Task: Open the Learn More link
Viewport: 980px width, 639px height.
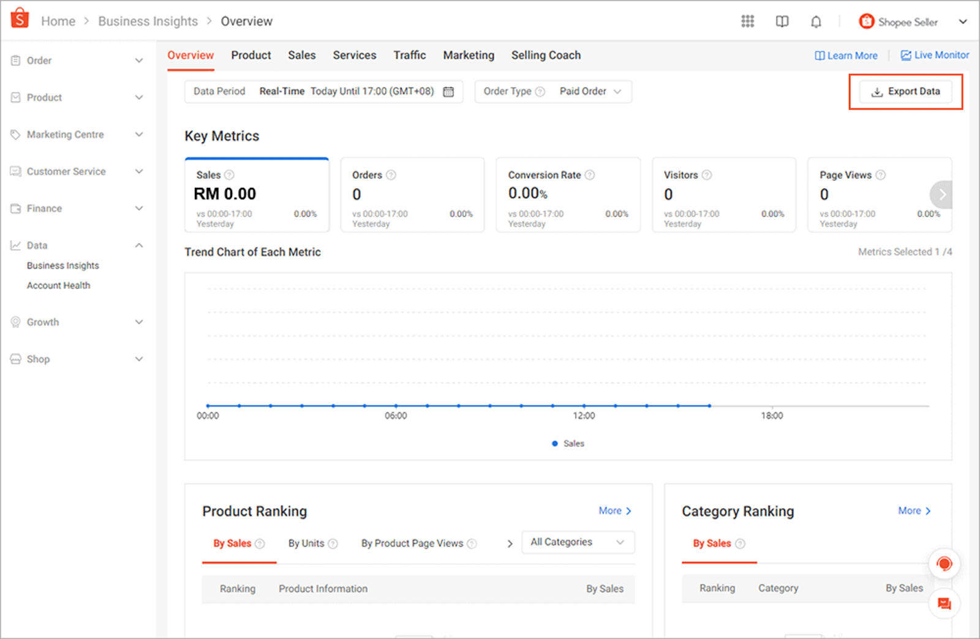Action: click(x=846, y=56)
